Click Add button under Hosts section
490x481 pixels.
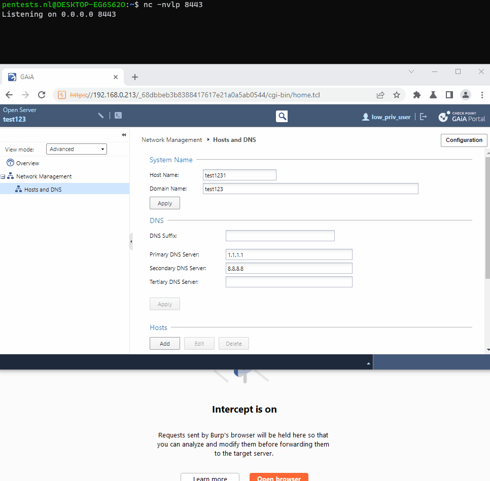click(165, 344)
